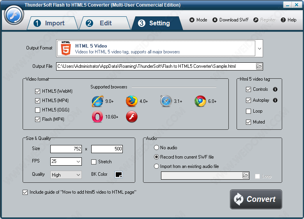Switch to the Edit tab
Screen dimensions: 304x219
(105, 23)
